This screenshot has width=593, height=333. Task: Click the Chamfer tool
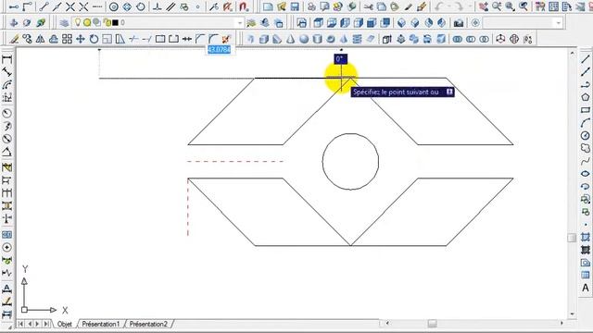coord(200,39)
